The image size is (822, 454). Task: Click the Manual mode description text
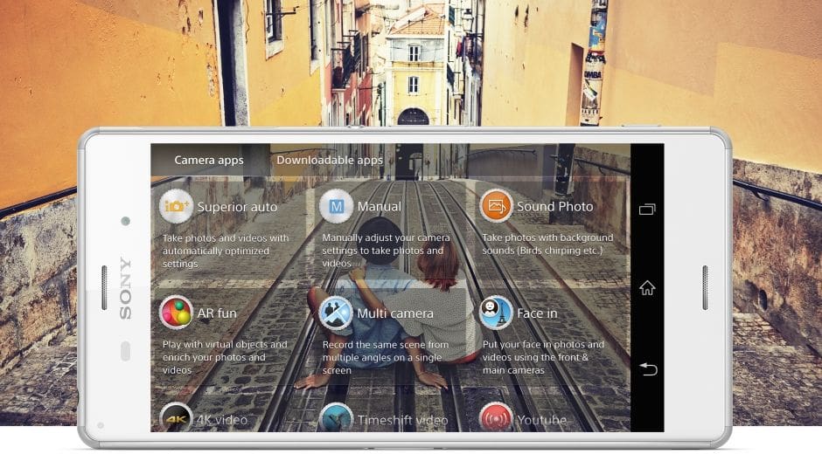pyautogui.click(x=387, y=250)
